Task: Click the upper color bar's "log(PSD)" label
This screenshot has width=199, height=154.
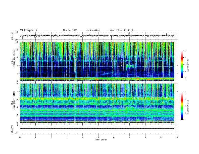Action: tap(188, 66)
